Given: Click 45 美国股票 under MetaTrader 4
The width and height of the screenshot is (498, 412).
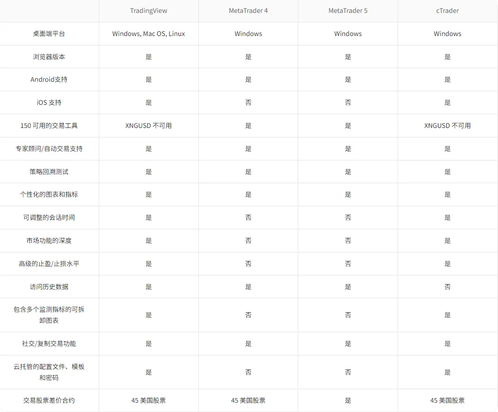Looking at the screenshot, I should [248, 400].
